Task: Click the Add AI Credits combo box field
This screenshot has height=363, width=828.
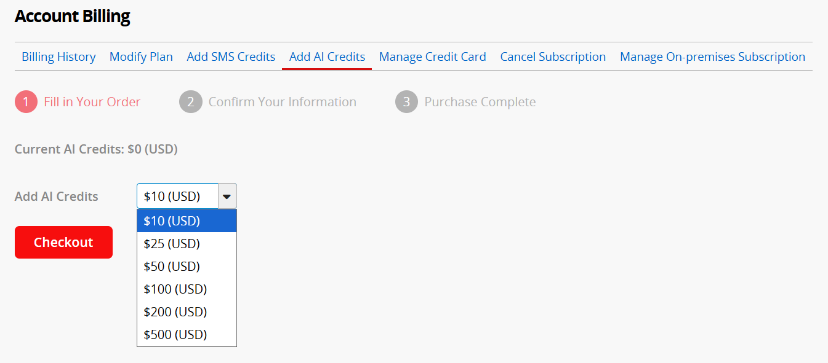Action: pos(177,197)
